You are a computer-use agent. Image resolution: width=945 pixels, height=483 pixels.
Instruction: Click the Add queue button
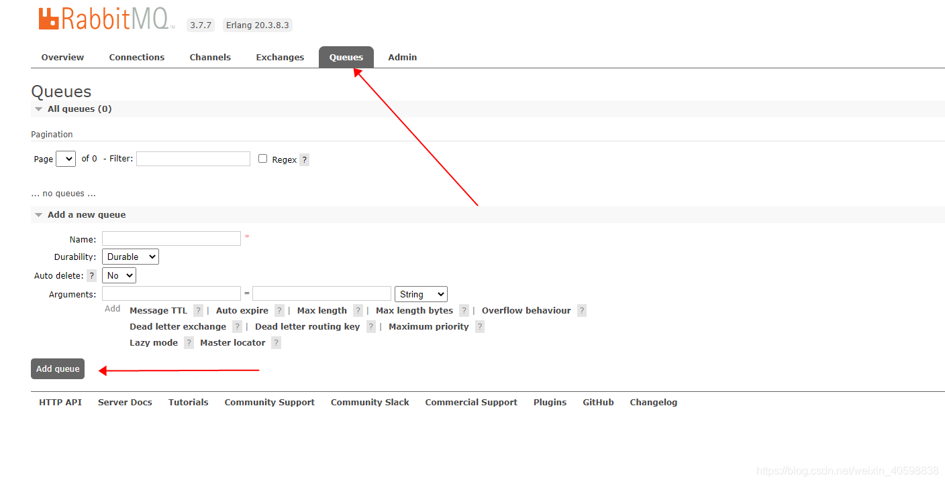(58, 368)
